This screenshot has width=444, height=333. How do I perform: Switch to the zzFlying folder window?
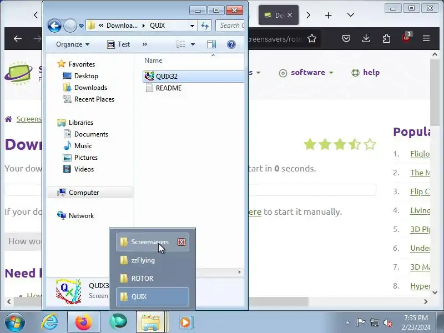click(x=153, y=260)
